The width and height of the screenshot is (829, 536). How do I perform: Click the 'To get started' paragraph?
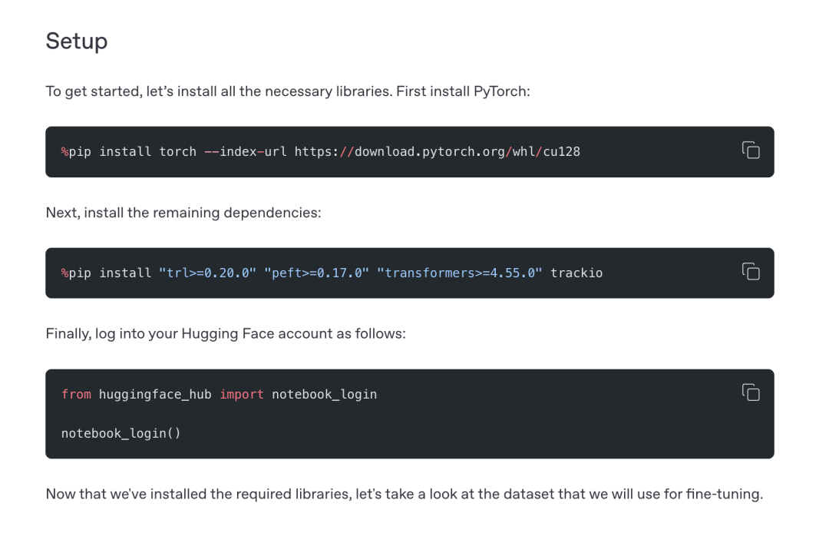(x=288, y=91)
